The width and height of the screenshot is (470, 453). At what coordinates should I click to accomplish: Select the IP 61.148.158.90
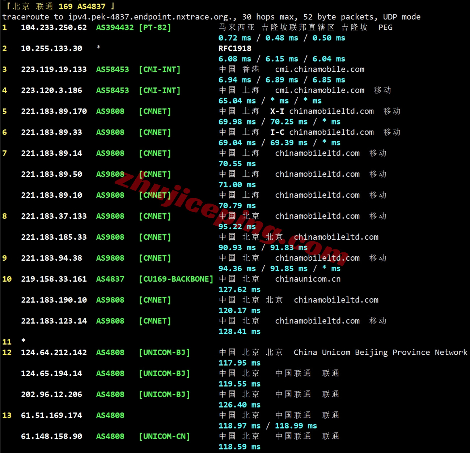point(52,436)
